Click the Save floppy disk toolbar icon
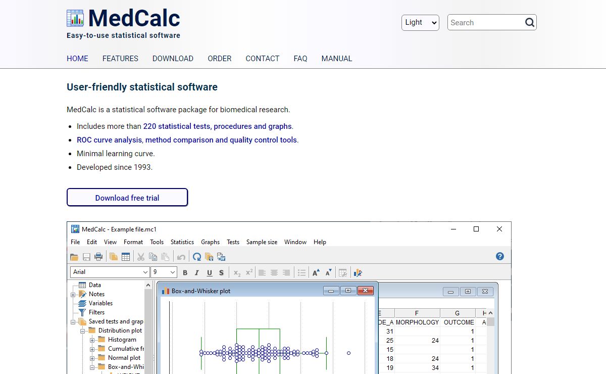This screenshot has width=606, height=374. click(86, 257)
